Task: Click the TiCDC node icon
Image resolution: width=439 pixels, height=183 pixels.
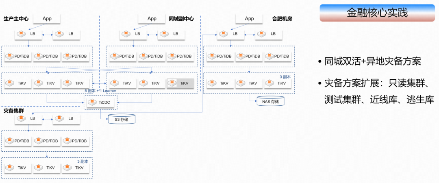Action: tap(101, 102)
